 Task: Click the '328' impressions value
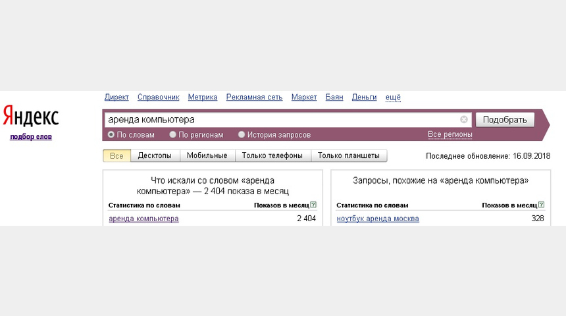538,219
